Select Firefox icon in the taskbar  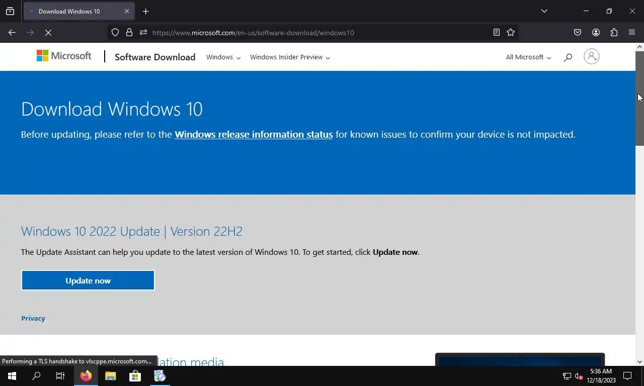[86, 376]
